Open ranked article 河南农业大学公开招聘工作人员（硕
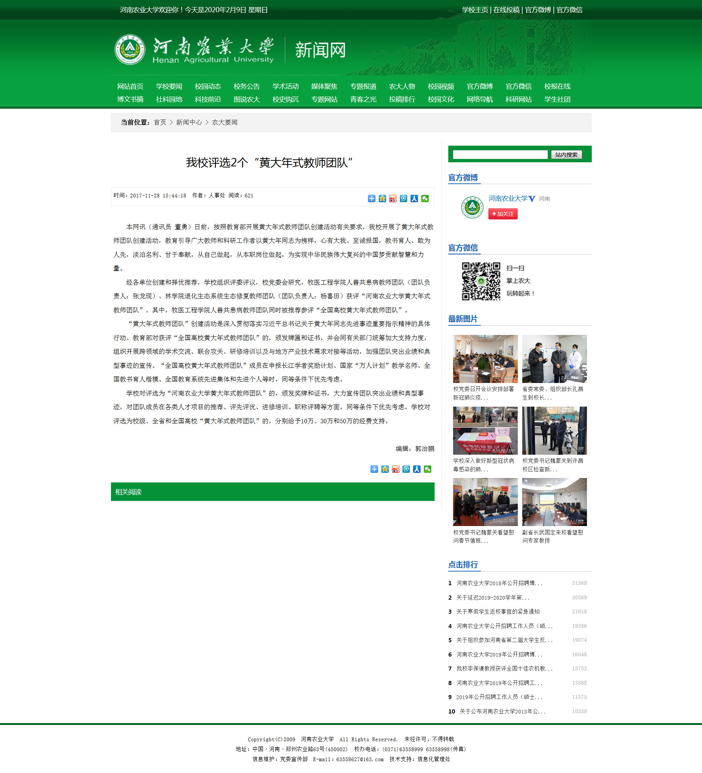The width and height of the screenshot is (702, 773). pos(504,626)
